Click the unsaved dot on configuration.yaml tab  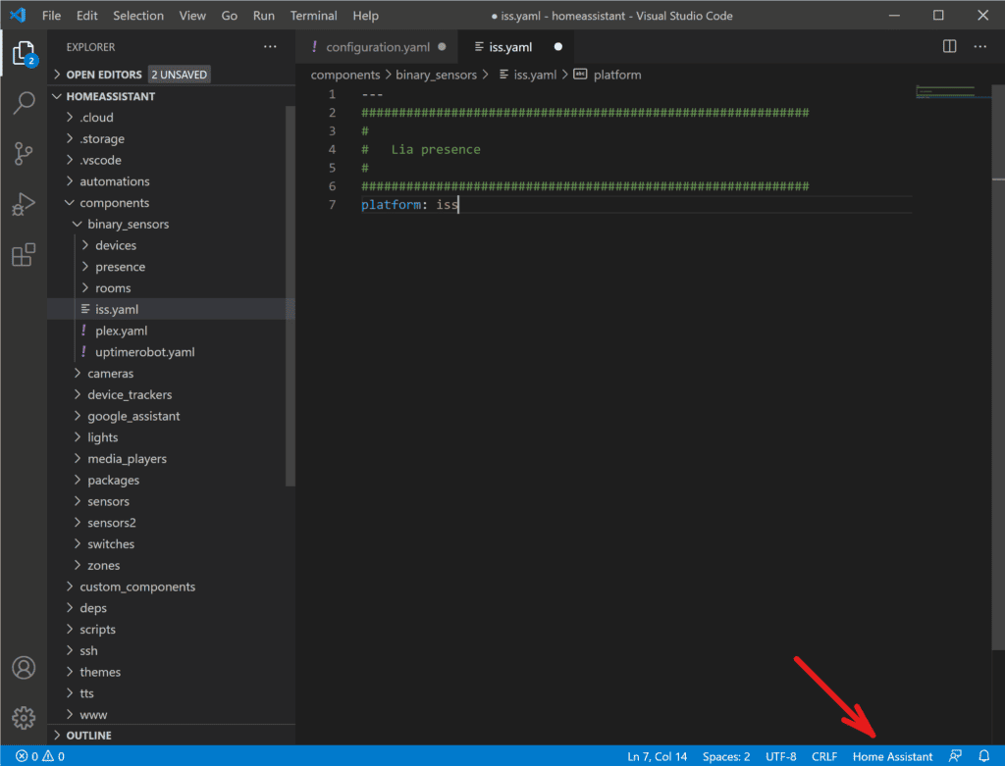pyautogui.click(x=442, y=47)
